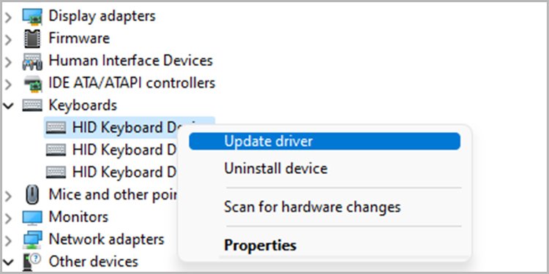Select the second HID Keyboard Device entry
The height and width of the screenshot is (274, 549).
[111, 150]
